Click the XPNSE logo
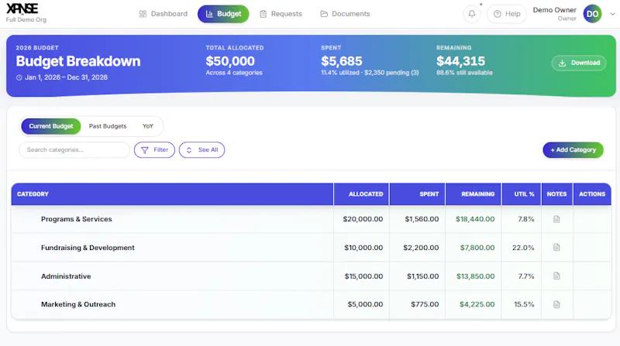 tap(22, 9)
